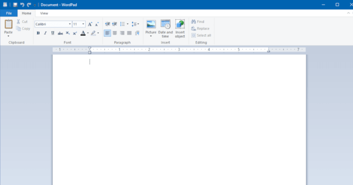Viewport: 353px width, 185px height.
Task: Maximize the WordPad window
Action: point(337,5)
